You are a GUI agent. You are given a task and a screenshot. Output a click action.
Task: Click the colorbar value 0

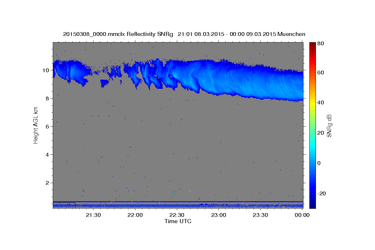click(x=319, y=163)
